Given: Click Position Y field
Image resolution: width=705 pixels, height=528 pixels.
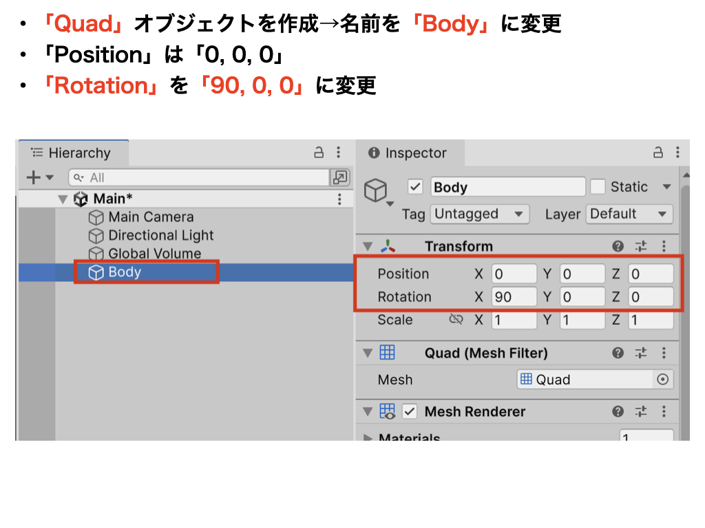Looking at the screenshot, I should [582, 274].
